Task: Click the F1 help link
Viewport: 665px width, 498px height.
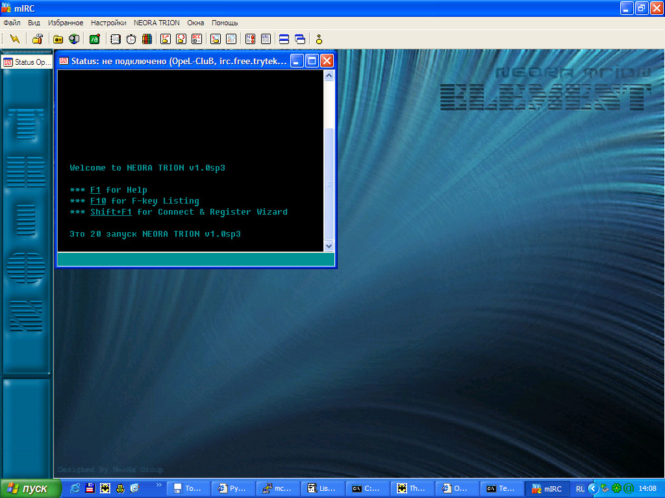Action: [x=95, y=190]
